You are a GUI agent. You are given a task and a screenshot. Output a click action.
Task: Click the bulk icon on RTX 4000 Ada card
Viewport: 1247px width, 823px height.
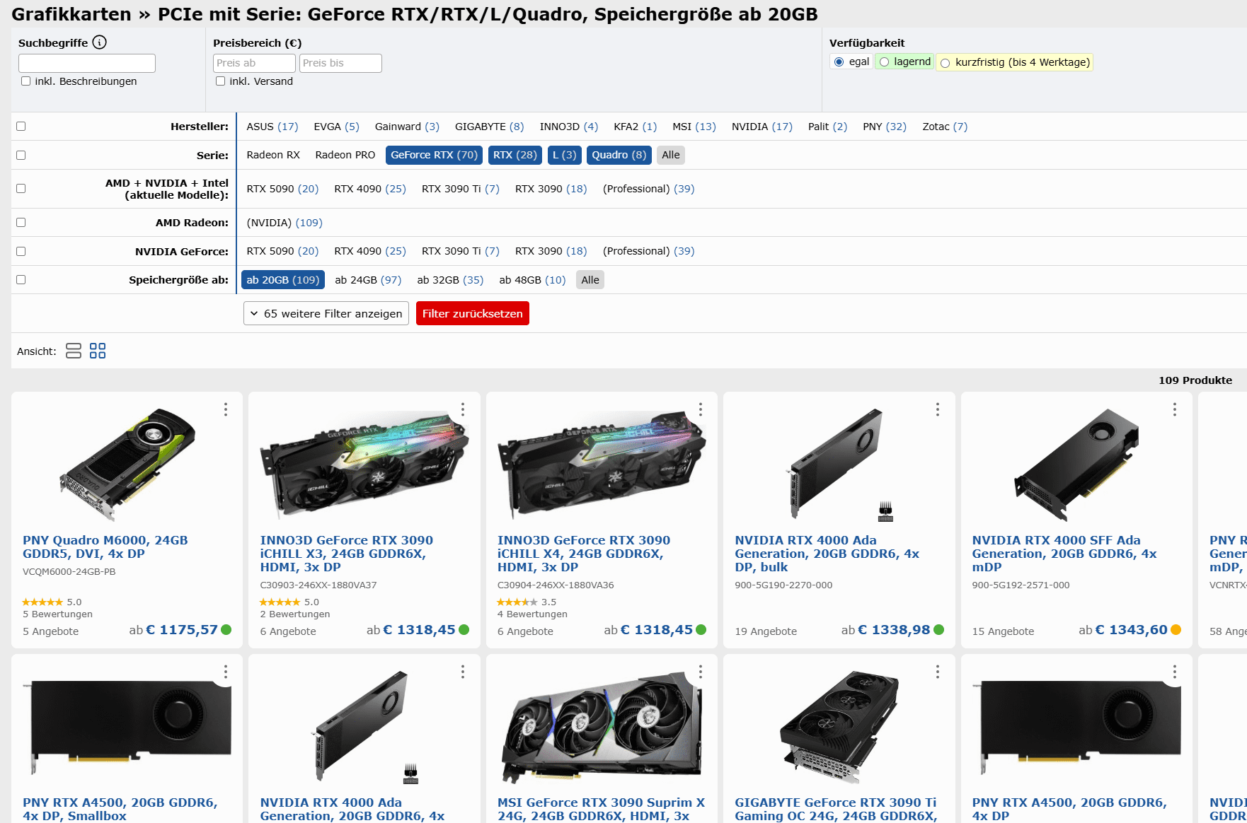pyautogui.click(x=885, y=511)
